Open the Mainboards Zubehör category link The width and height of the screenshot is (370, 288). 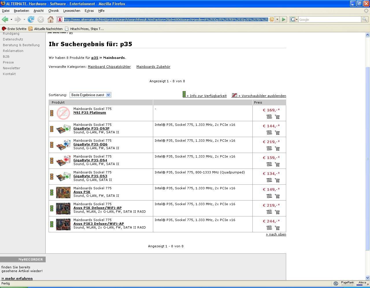pos(153,67)
